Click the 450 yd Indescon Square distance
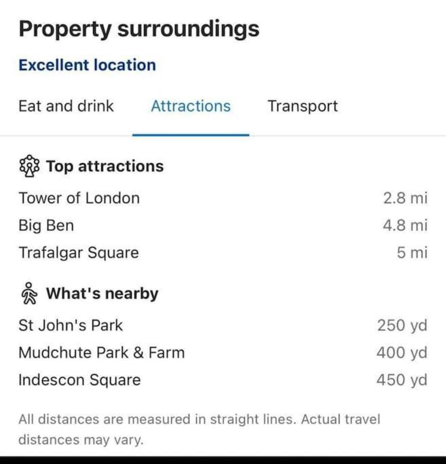 point(402,380)
